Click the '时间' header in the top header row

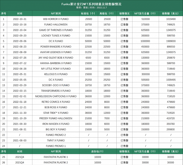tap(20, 14)
